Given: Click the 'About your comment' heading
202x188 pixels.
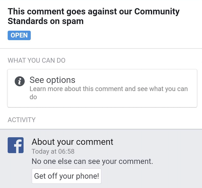Looking at the screenshot, I should pos(73,142).
